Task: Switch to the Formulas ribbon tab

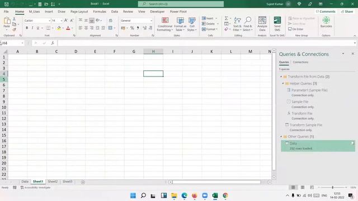Action: point(100,11)
